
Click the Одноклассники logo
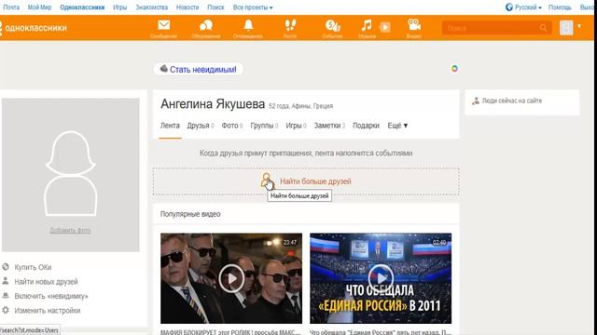click(35, 28)
